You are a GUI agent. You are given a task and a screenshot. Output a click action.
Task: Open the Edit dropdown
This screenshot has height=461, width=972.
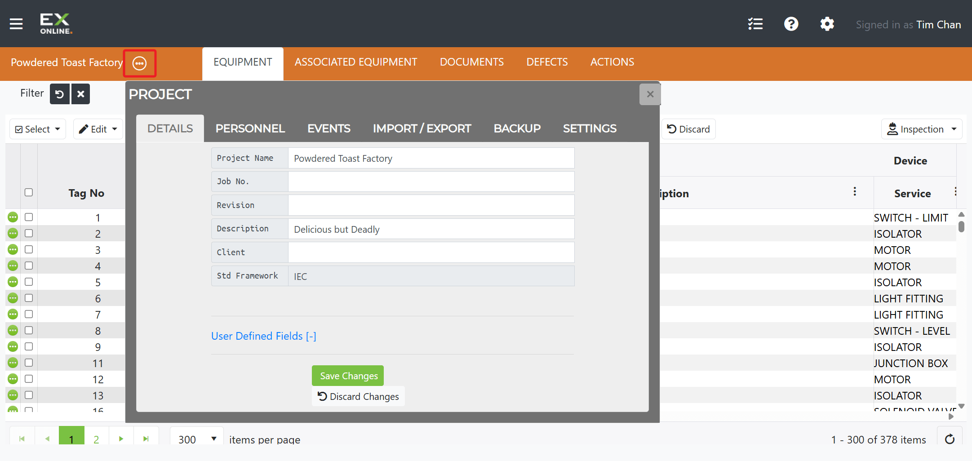(98, 129)
